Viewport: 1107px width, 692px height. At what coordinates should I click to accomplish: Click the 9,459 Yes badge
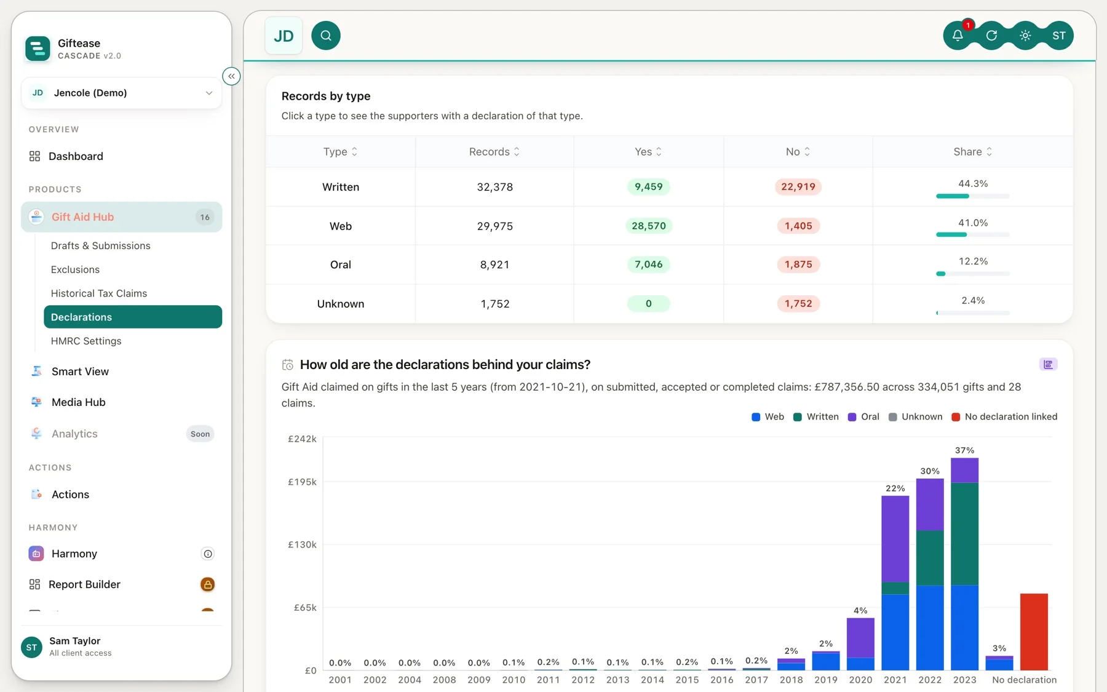click(648, 187)
